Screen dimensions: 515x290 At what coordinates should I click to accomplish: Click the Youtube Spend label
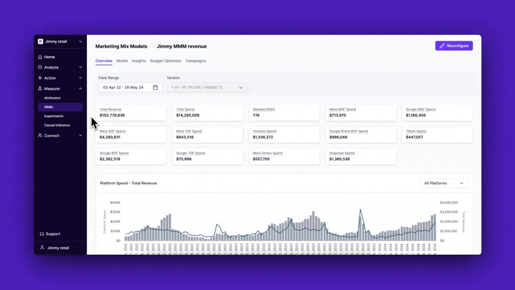[264, 131]
